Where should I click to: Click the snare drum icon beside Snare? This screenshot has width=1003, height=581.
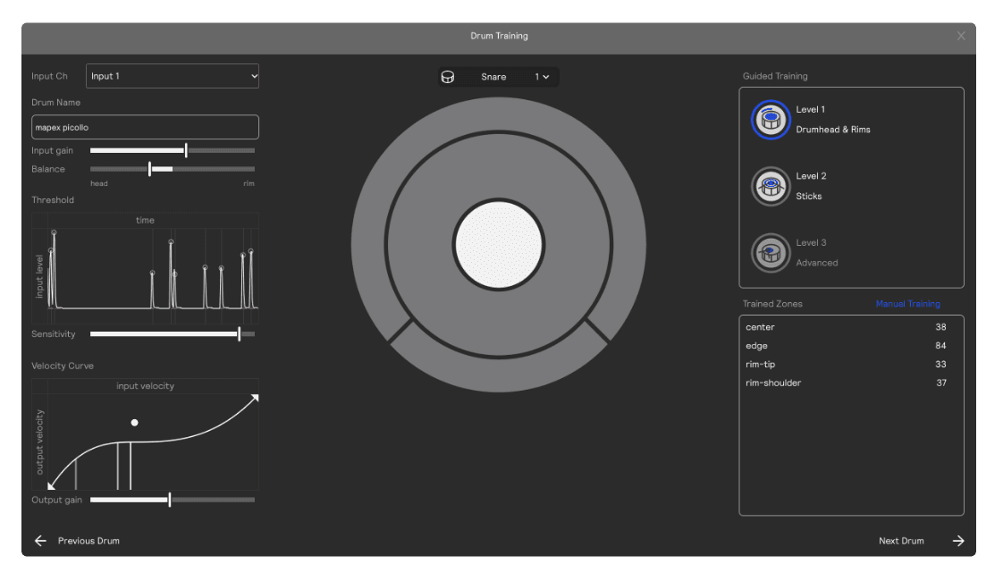pyautogui.click(x=448, y=77)
